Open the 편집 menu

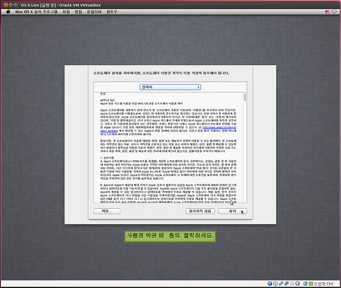click(x=78, y=12)
